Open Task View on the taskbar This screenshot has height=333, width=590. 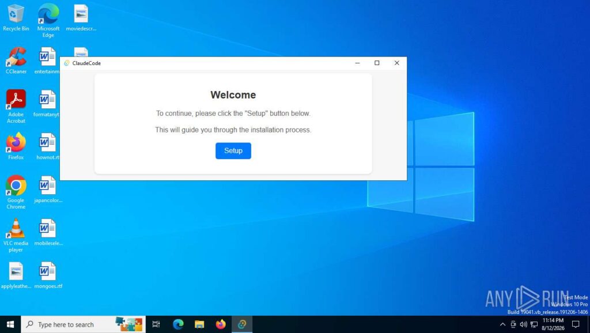tap(156, 324)
